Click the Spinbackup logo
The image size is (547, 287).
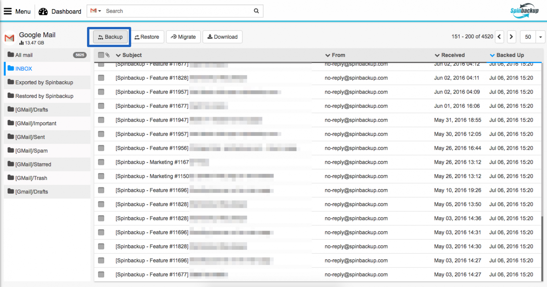pos(524,11)
